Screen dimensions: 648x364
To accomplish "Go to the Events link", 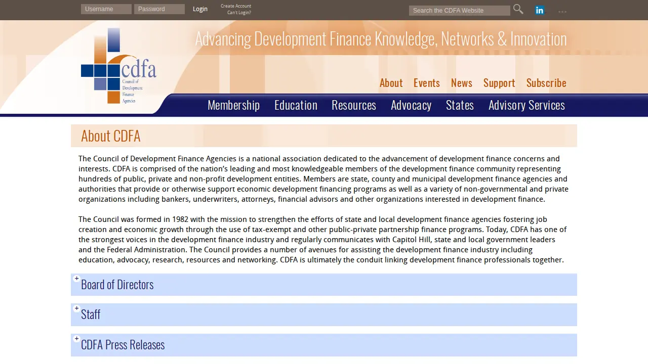I will coord(427,83).
